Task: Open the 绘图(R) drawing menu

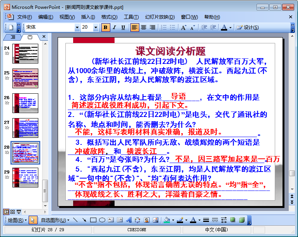Action: coord(17,220)
